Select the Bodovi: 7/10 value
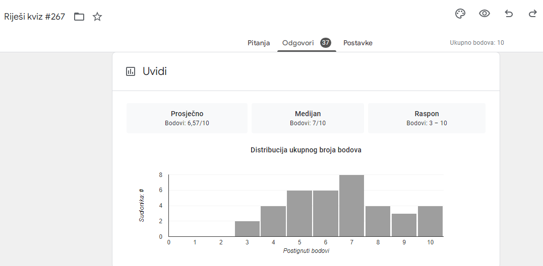543x266 pixels. 308,123
